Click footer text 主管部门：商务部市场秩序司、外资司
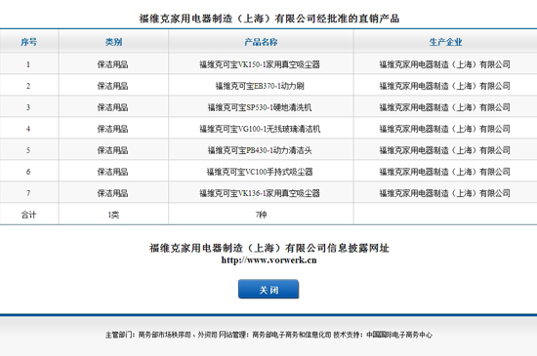The height and width of the screenshot is (356, 537). [x=161, y=335]
